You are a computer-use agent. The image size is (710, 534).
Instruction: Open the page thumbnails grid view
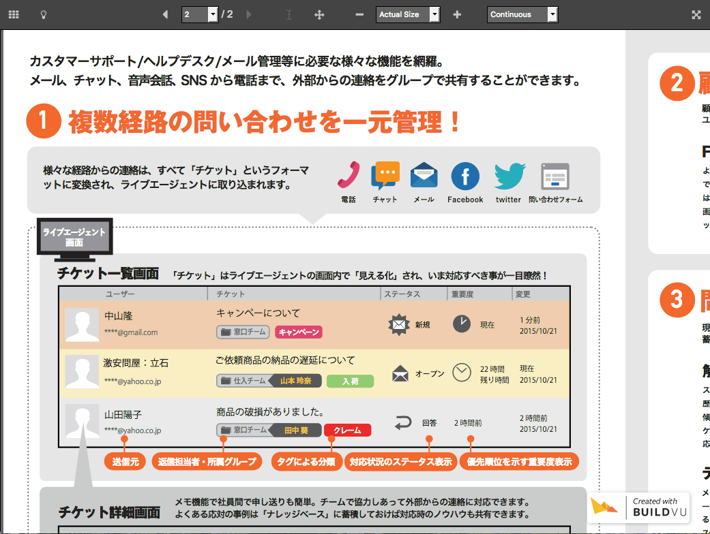(14, 13)
